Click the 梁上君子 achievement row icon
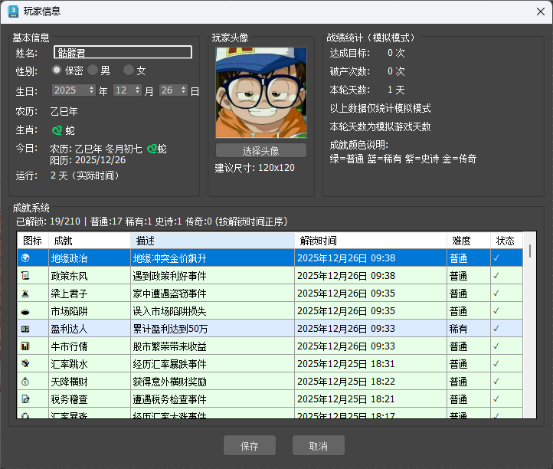Screen dimensions: 553x469 [x=25, y=294]
